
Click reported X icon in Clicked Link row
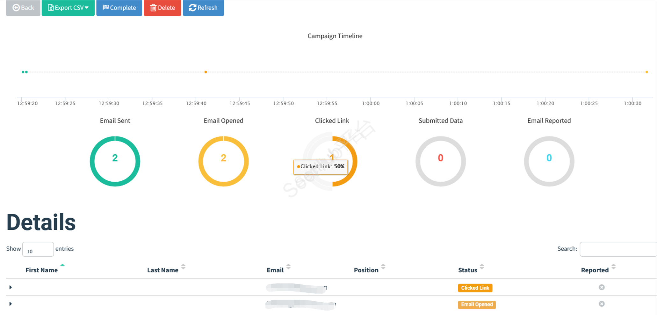pyautogui.click(x=602, y=287)
